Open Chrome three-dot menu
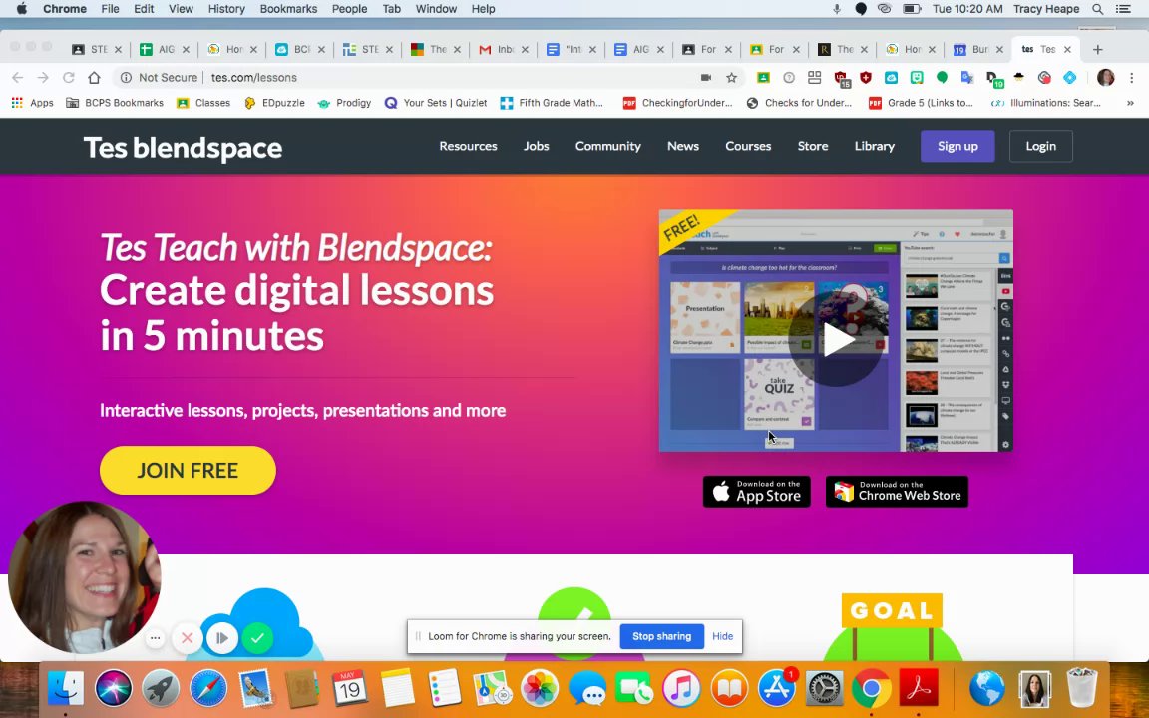Screen dimensions: 1149x718 tap(1131, 78)
